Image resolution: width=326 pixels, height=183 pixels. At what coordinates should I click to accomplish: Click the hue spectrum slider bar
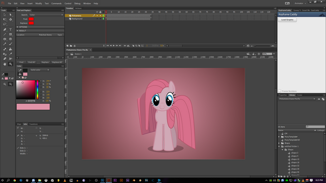tap(37, 89)
